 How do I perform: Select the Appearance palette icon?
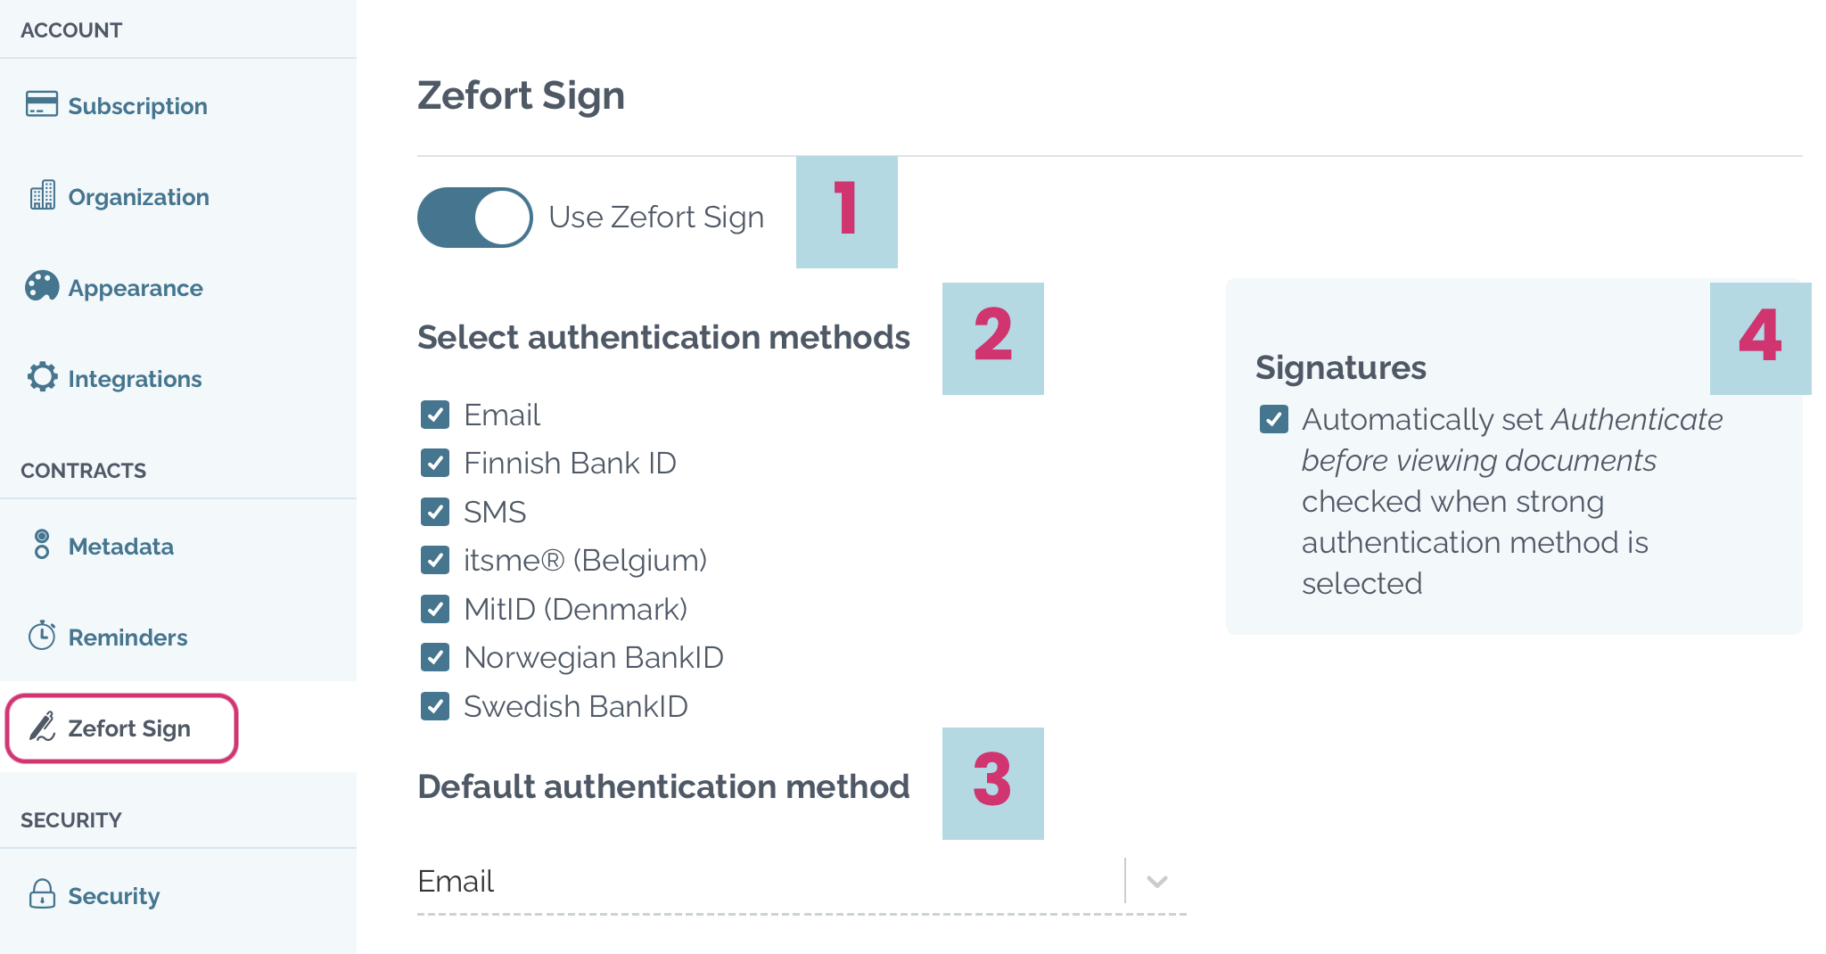click(x=41, y=286)
